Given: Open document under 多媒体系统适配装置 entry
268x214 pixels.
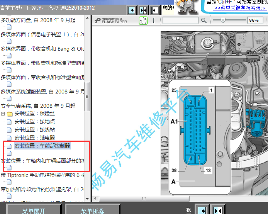Looking at the screenshot, I should coord(9,99).
